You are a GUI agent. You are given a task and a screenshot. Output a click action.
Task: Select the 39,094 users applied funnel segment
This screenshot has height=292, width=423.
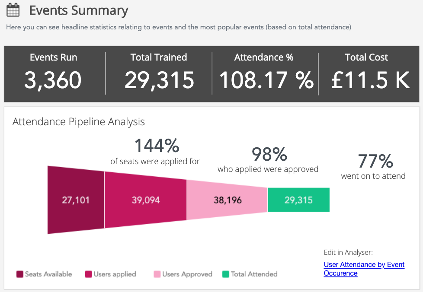point(145,200)
